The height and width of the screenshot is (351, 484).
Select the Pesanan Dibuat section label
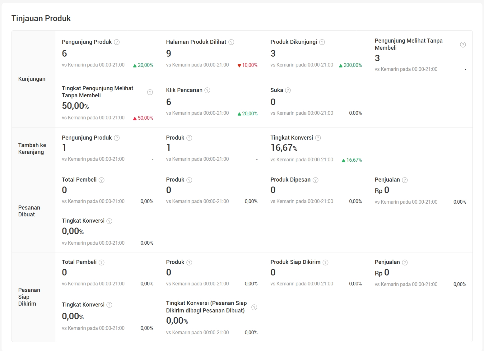click(x=29, y=211)
